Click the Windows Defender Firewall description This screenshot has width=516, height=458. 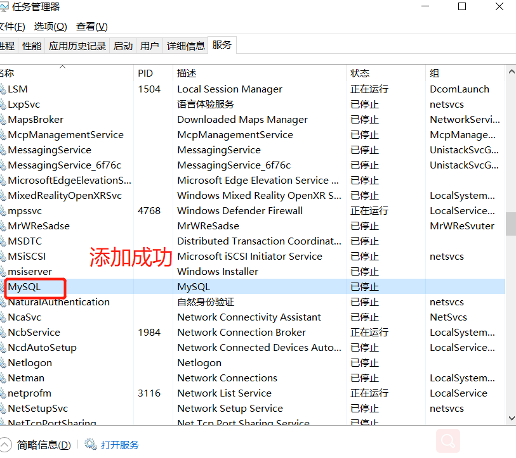pos(240,210)
